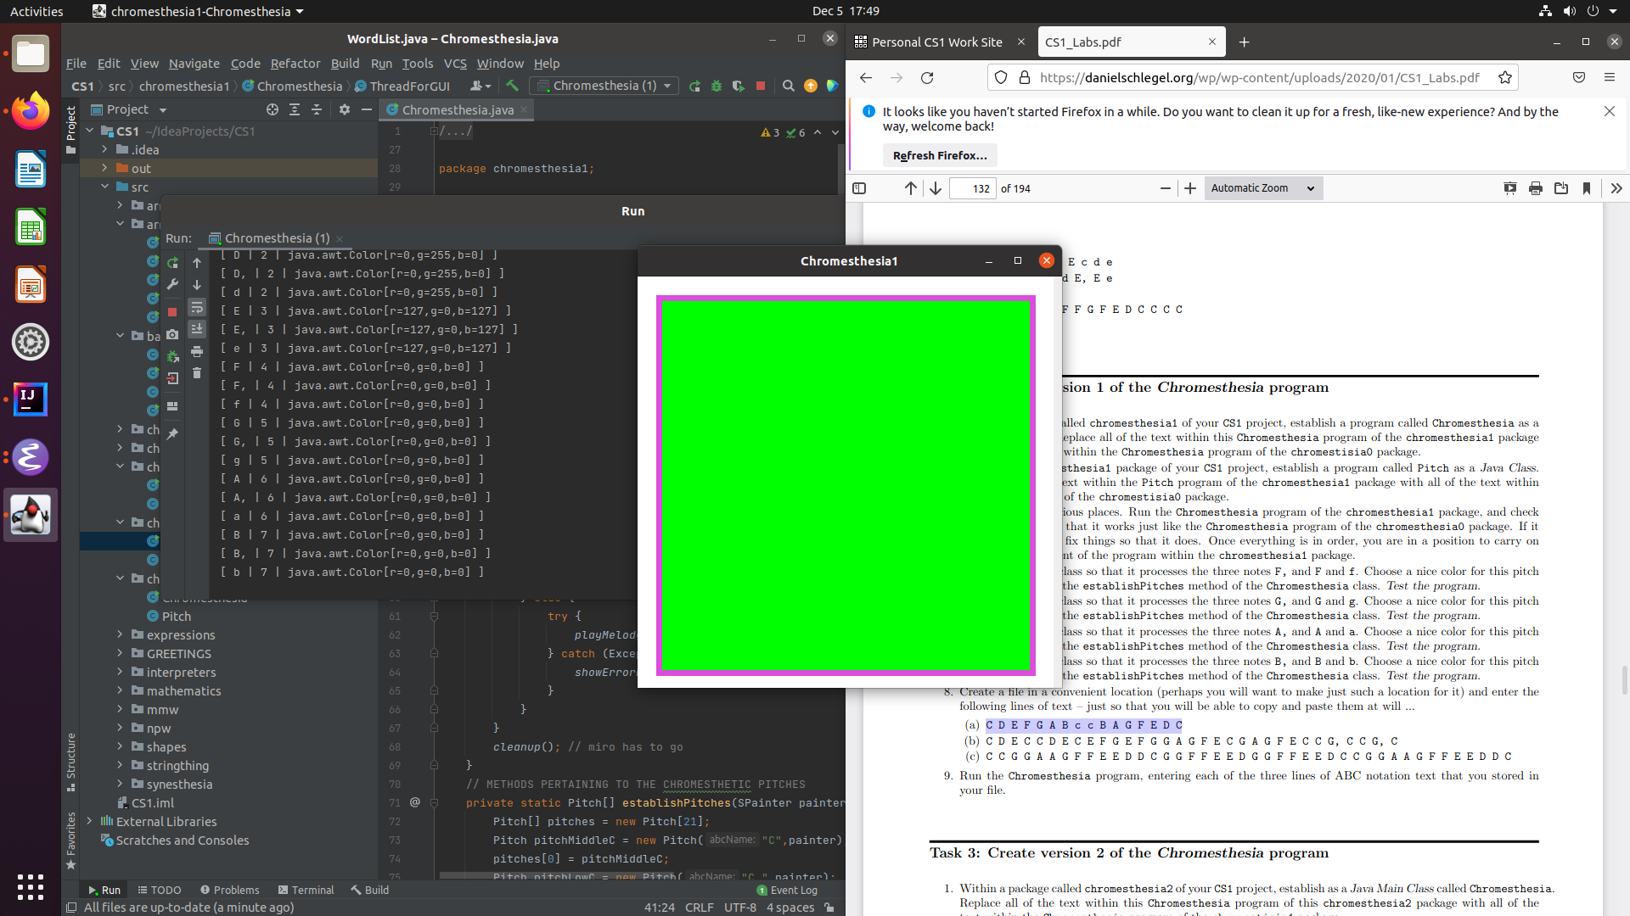
Task: Click the orange IDE update arrow icon
Action: pyautogui.click(x=811, y=86)
